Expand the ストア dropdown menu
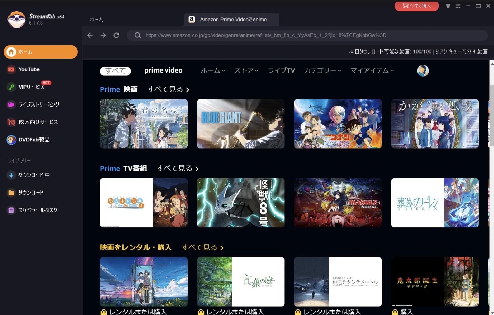Image resolution: width=494 pixels, height=315 pixels. click(x=246, y=70)
